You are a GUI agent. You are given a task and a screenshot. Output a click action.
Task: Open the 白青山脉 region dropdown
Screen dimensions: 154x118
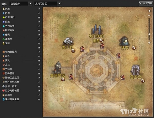[x=21, y=4]
